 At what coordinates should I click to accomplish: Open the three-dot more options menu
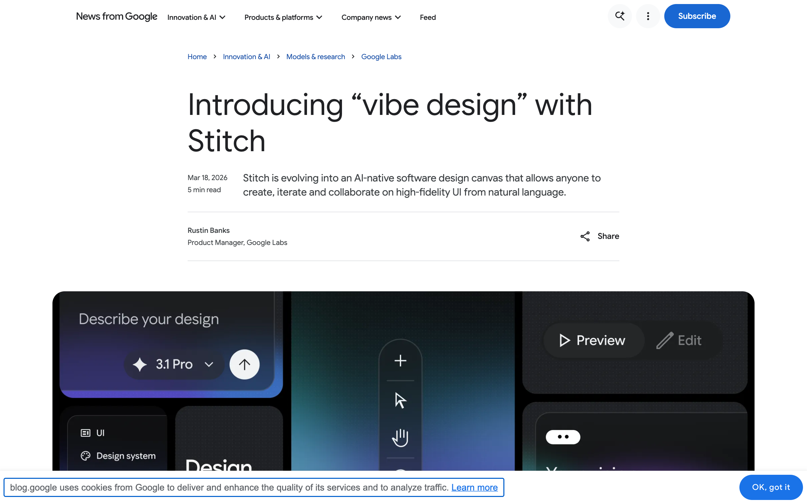click(x=648, y=16)
